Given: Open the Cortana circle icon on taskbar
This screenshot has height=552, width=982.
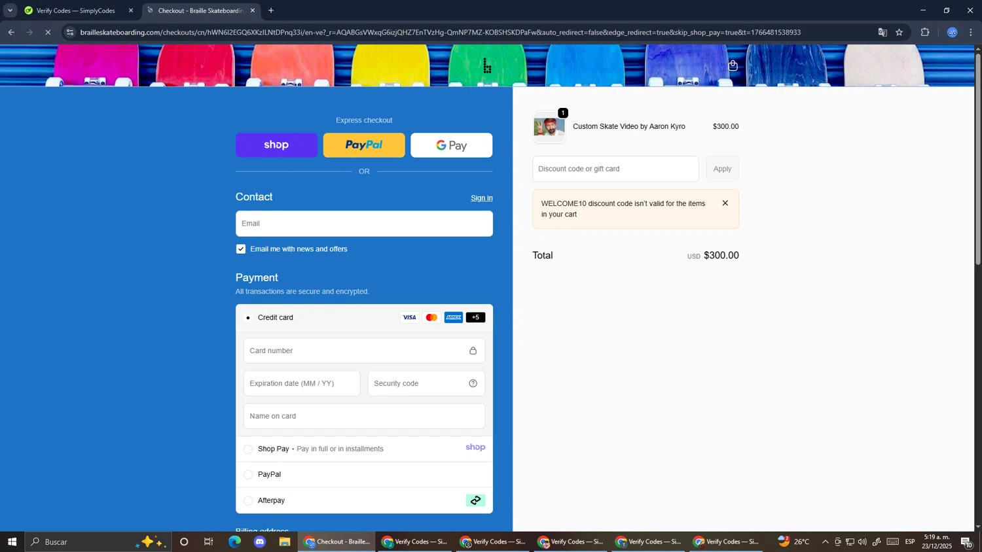Looking at the screenshot, I should pyautogui.click(x=184, y=542).
